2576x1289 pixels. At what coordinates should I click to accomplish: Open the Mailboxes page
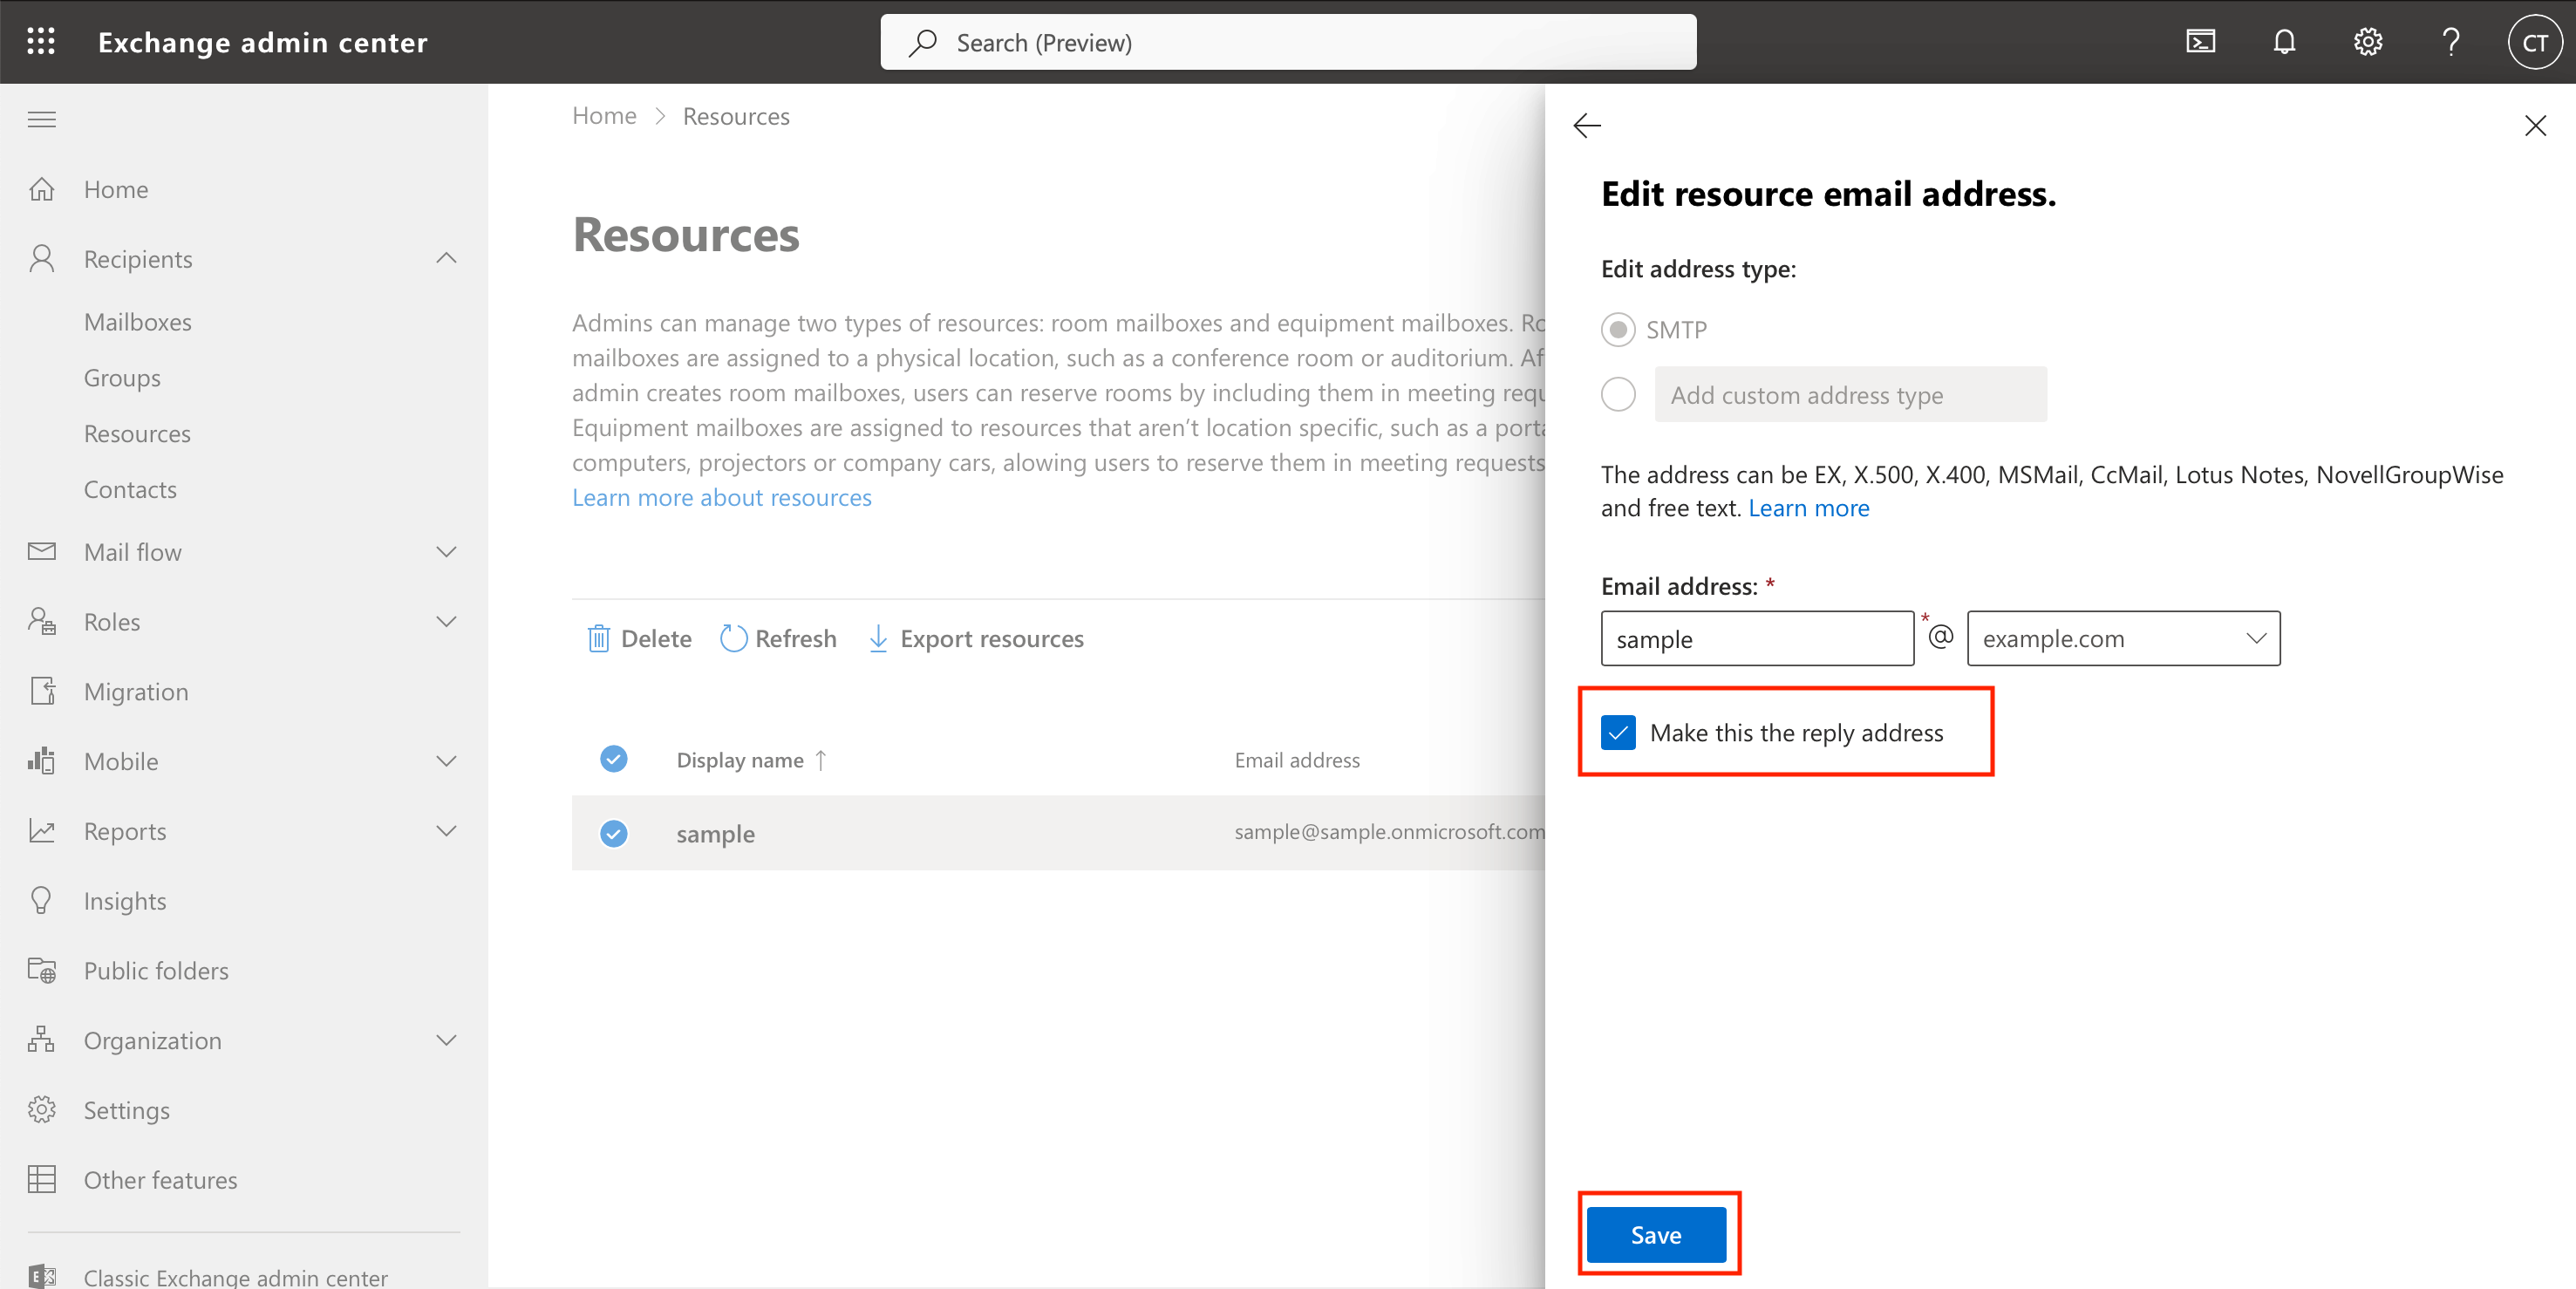pos(138,321)
